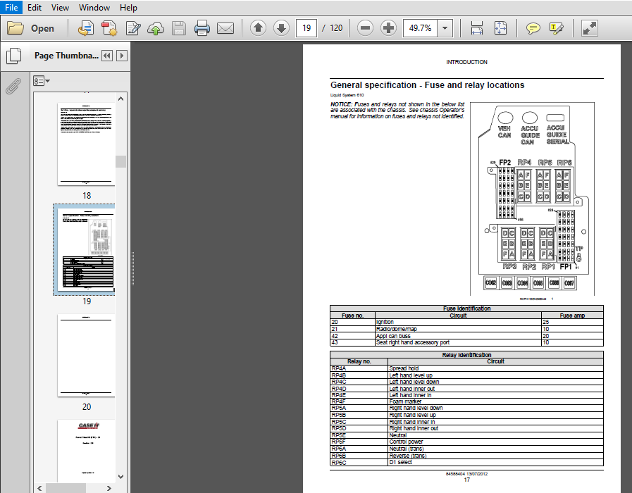Expand thumbnails panel with right arrow
Screen dimensions: 632x493
point(122,56)
